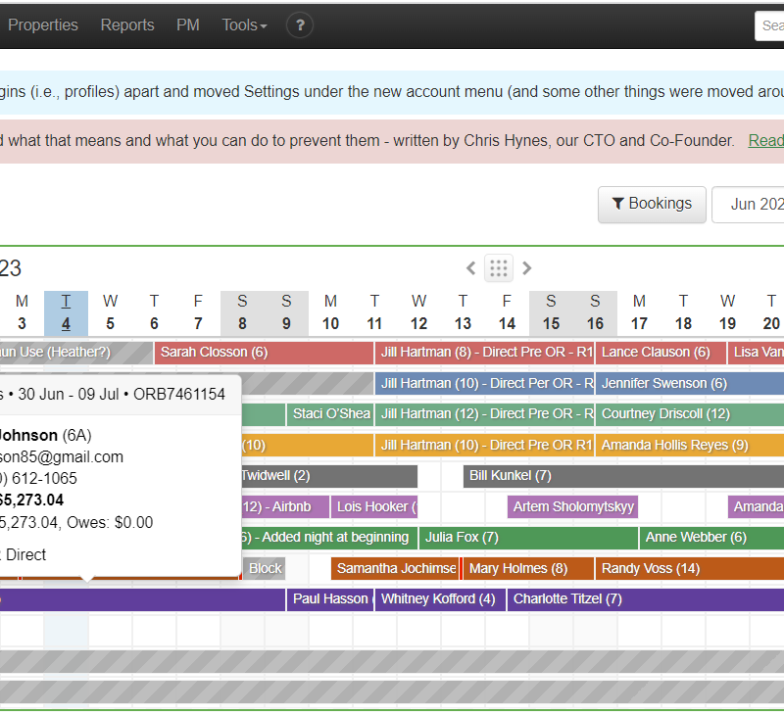
Task: Expand the Bookings filter options
Action: pos(652,204)
